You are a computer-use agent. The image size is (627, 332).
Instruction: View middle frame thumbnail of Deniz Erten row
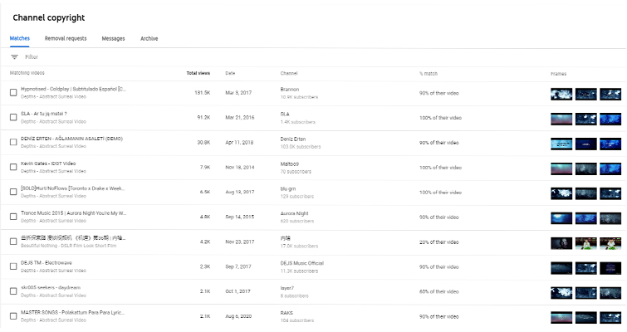coord(585,144)
